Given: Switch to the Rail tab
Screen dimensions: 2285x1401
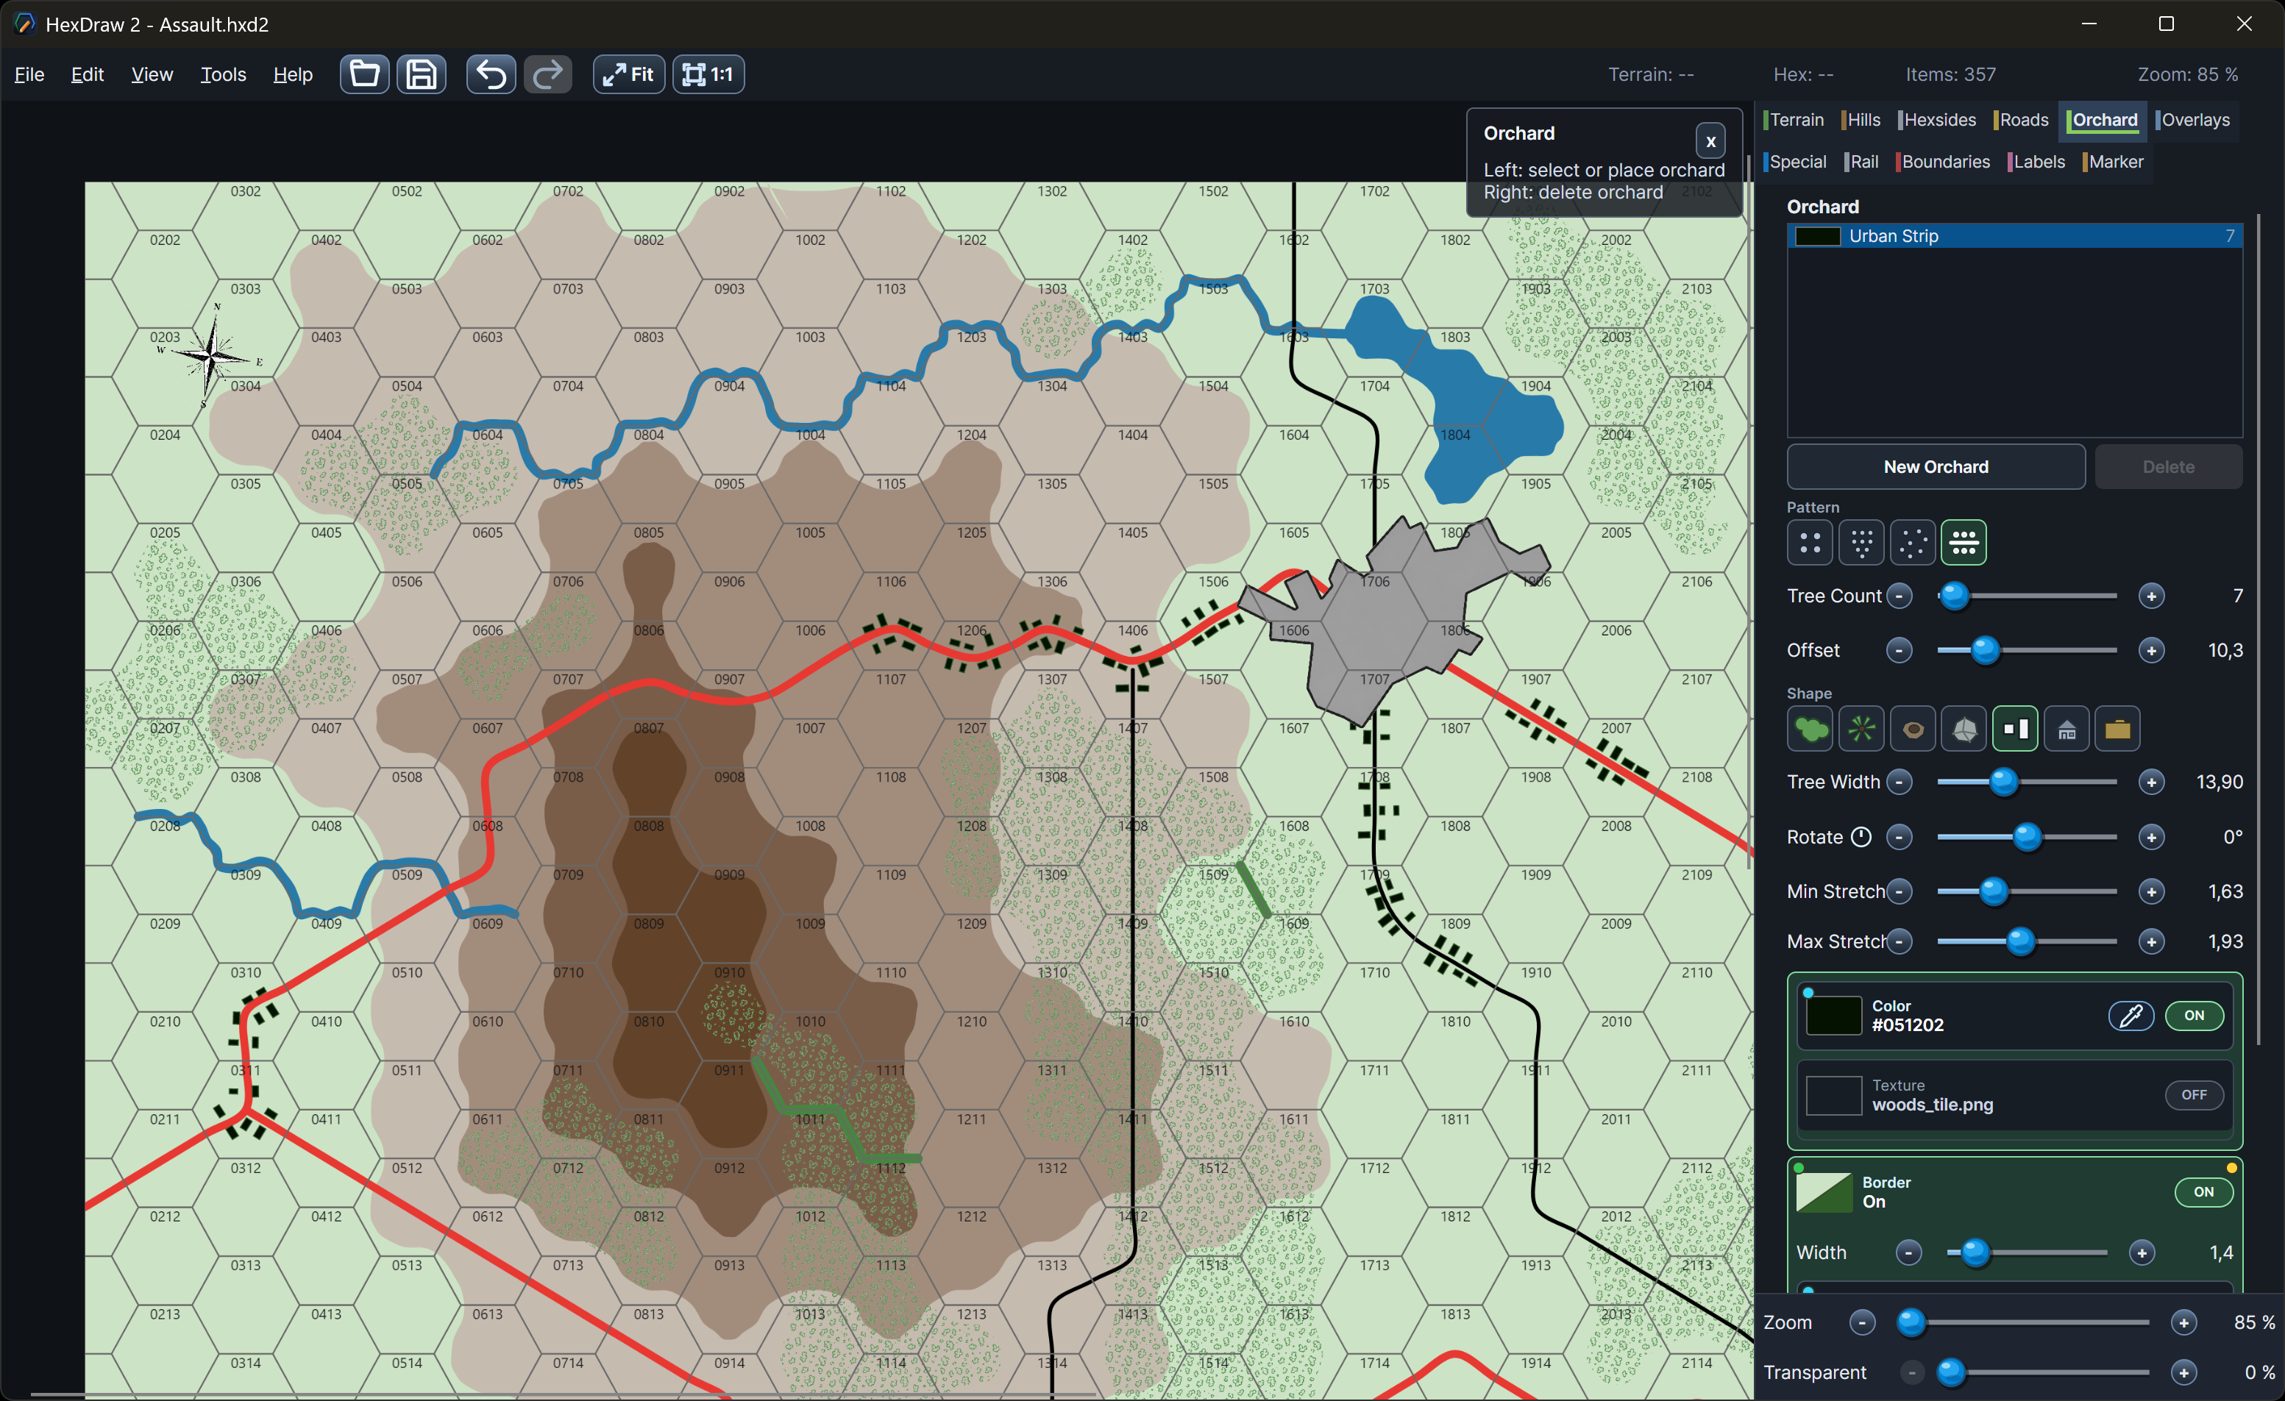Looking at the screenshot, I should coord(1862,161).
